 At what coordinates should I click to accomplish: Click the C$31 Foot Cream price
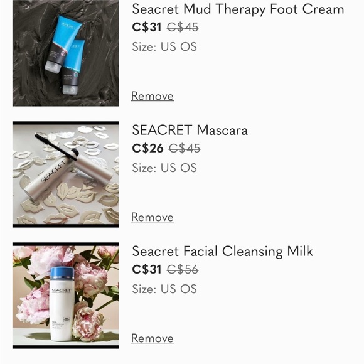(146, 27)
